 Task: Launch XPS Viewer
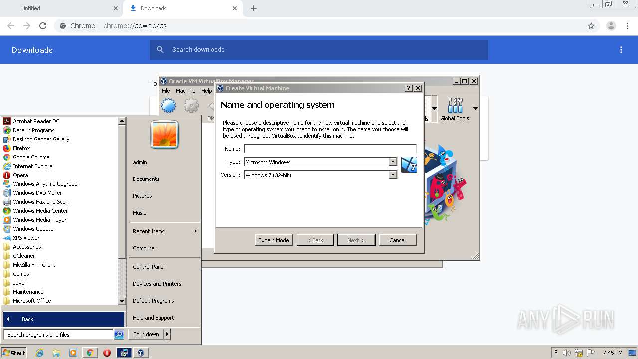[x=26, y=238]
